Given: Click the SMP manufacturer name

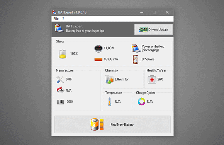Looking at the screenshot, I should click(x=69, y=79).
